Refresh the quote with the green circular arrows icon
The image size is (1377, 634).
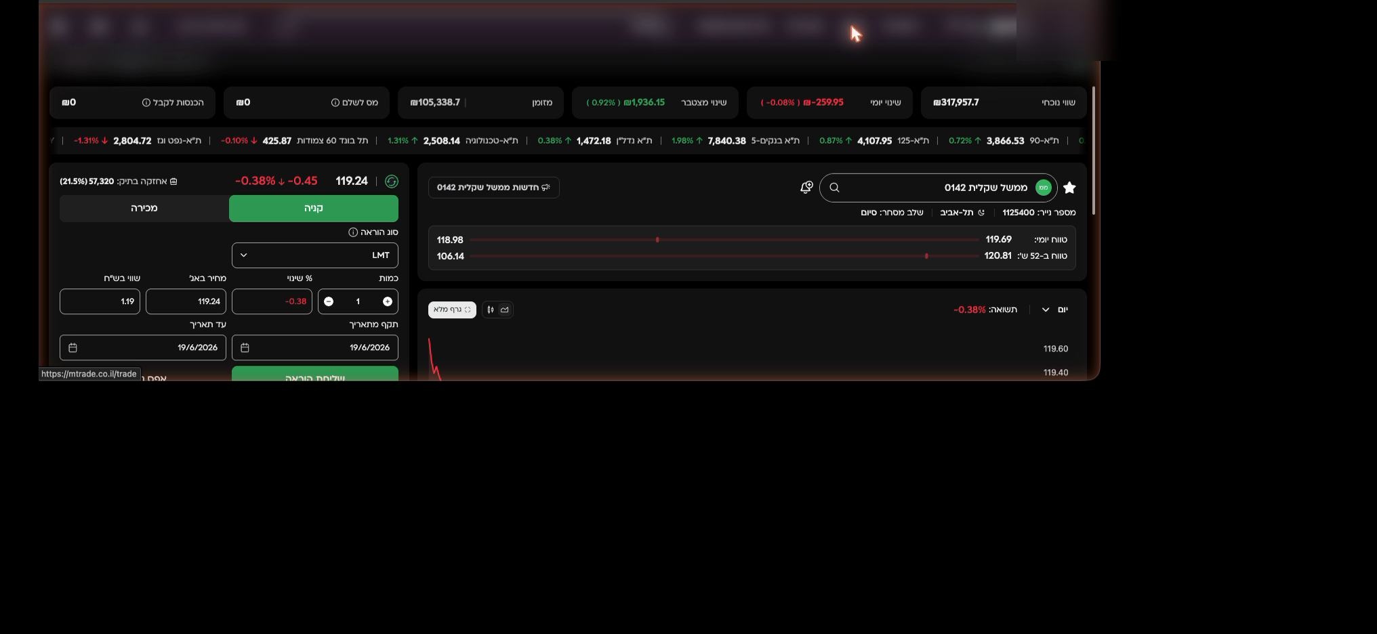pos(391,182)
